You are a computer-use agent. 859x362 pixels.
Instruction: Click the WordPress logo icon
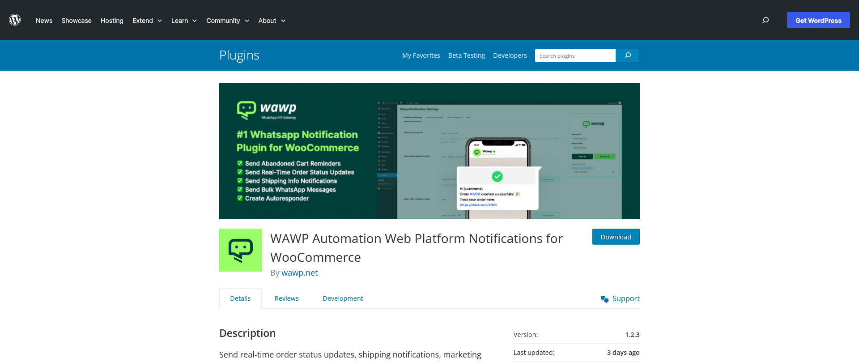(15, 20)
